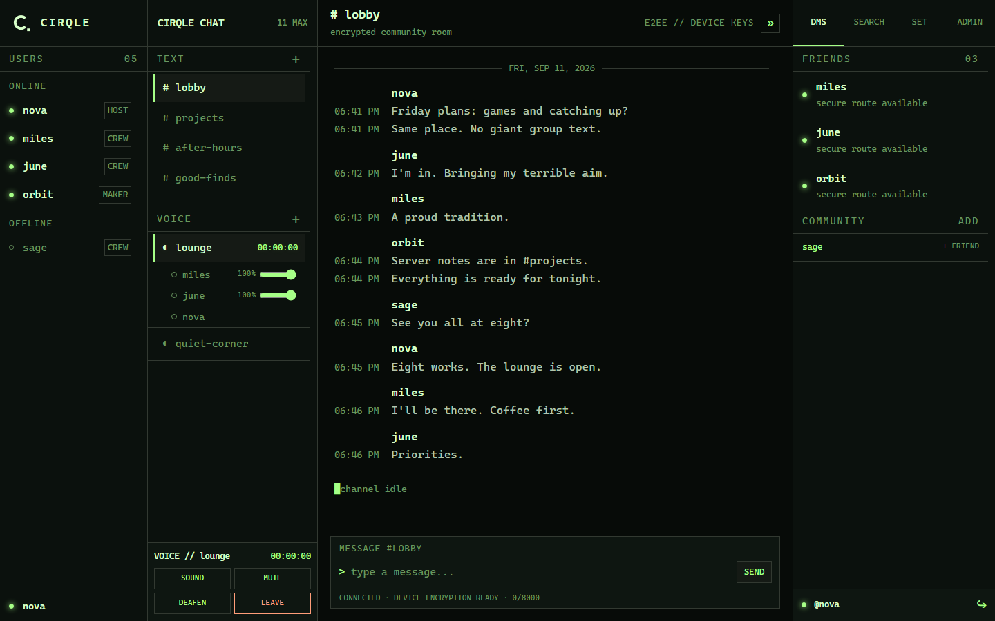Click ADD in the community section
The width and height of the screenshot is (995, 621).
pos(968,221)
